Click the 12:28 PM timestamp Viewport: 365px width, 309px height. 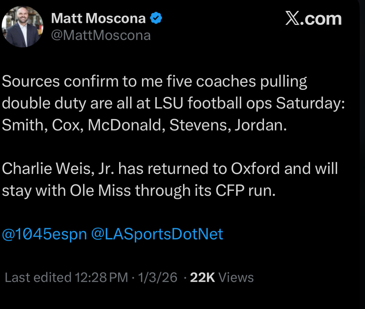point(101,277)
